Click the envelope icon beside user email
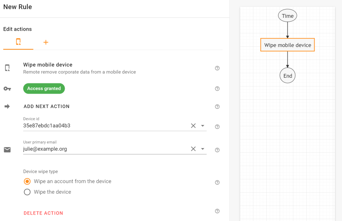Screen dimensions: 342x221 point(7,150)
